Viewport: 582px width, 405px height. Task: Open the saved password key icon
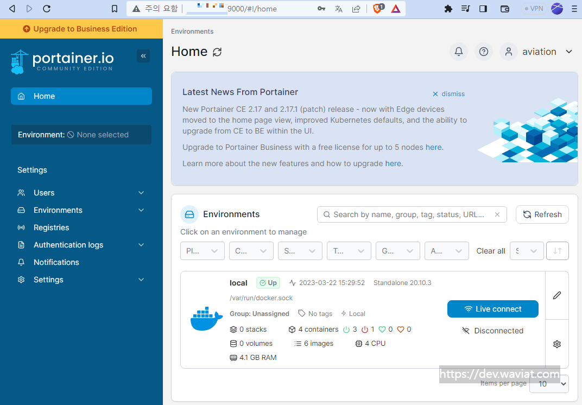(x=321, y=9)
